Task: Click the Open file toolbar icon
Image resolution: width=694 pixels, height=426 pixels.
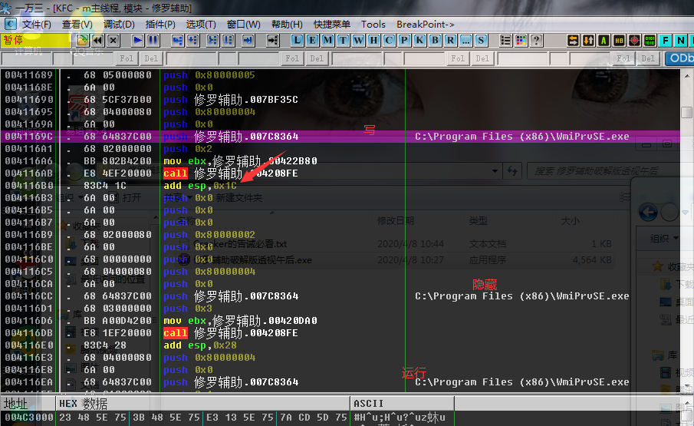Action: point(82,41)
